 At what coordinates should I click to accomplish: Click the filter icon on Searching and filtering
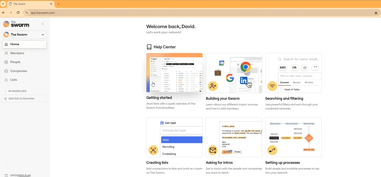[272, 86]
